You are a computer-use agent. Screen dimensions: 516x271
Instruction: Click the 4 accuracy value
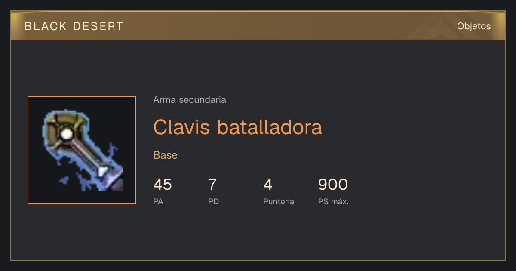[268, 185]
